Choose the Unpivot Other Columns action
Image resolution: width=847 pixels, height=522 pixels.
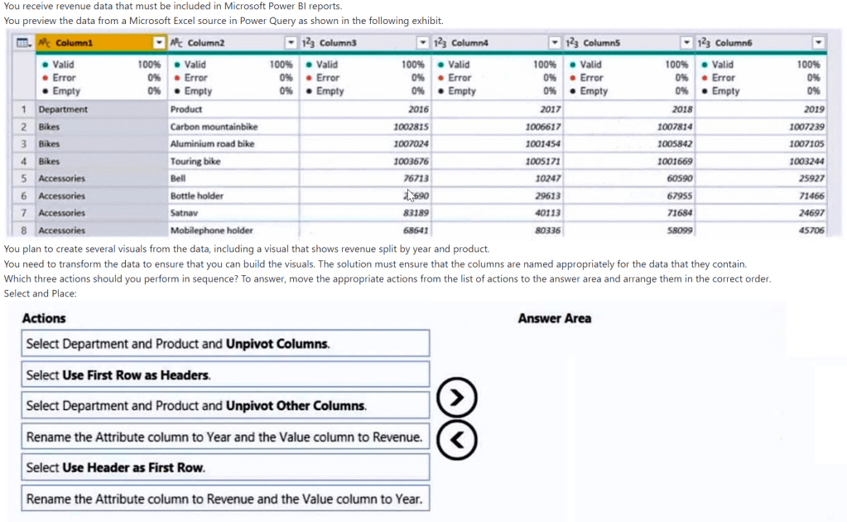coord(225,406)
